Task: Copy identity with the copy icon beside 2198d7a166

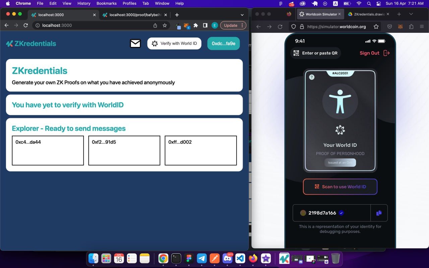Action: pos(379,213)
